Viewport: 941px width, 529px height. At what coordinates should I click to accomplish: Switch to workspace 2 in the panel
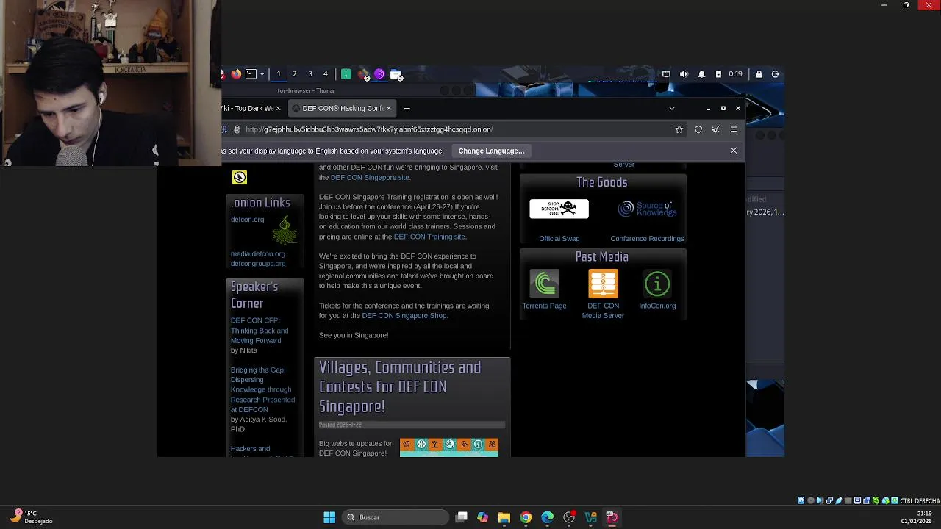point(294,74)
